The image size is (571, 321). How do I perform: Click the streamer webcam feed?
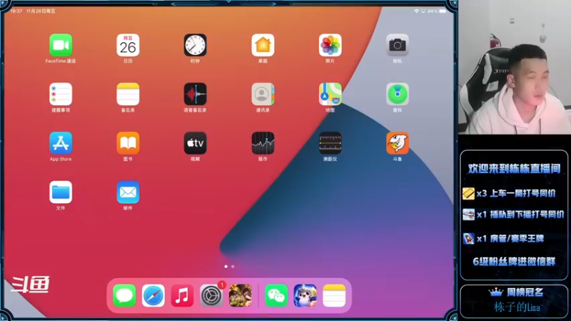[515, 67]
